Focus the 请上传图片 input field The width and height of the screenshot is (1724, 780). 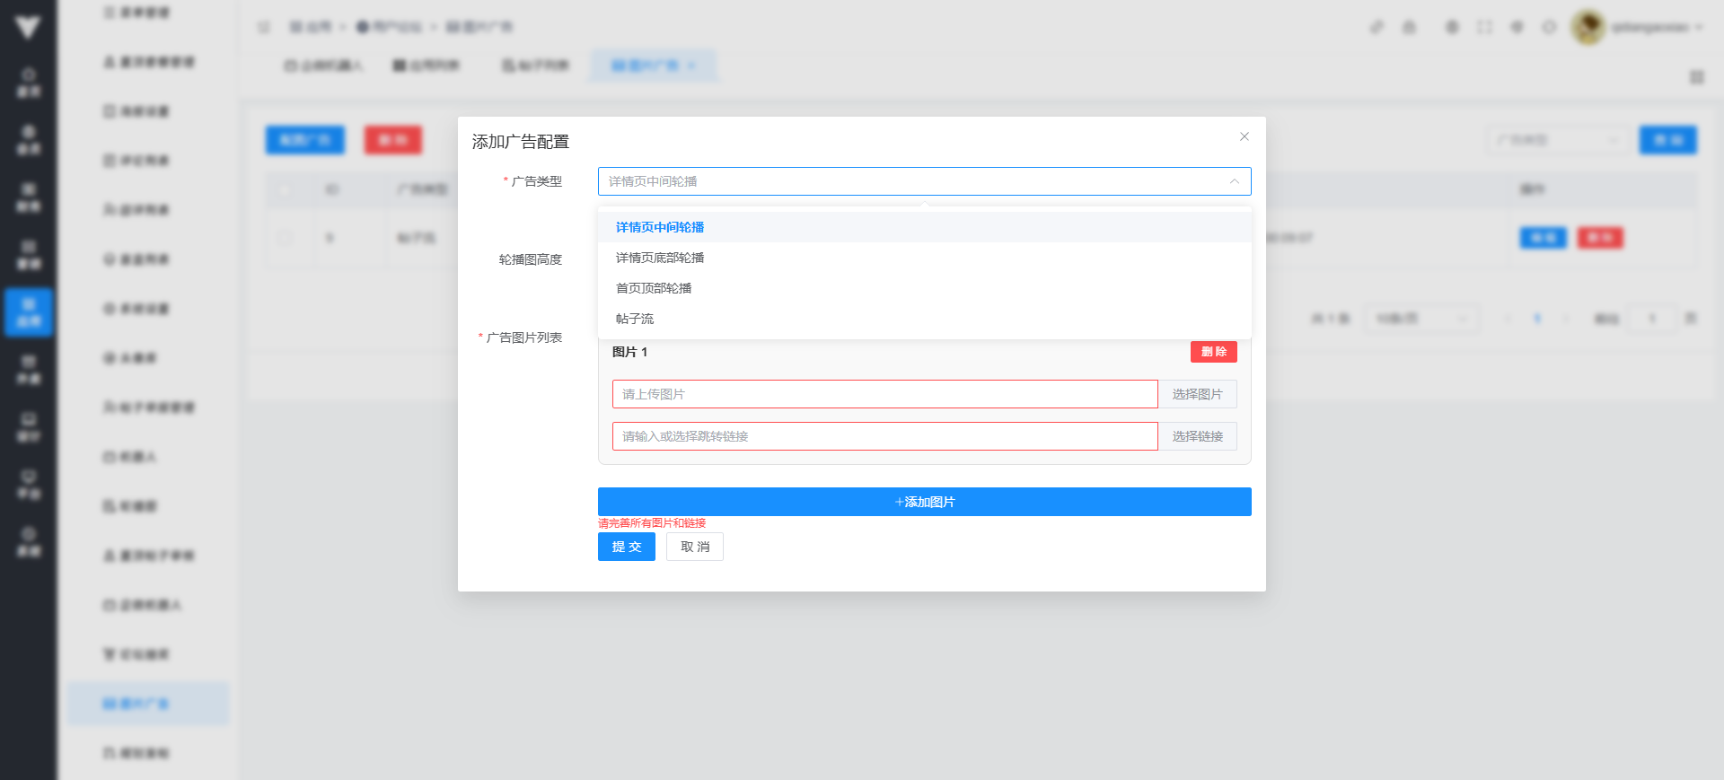coord(884,394)
